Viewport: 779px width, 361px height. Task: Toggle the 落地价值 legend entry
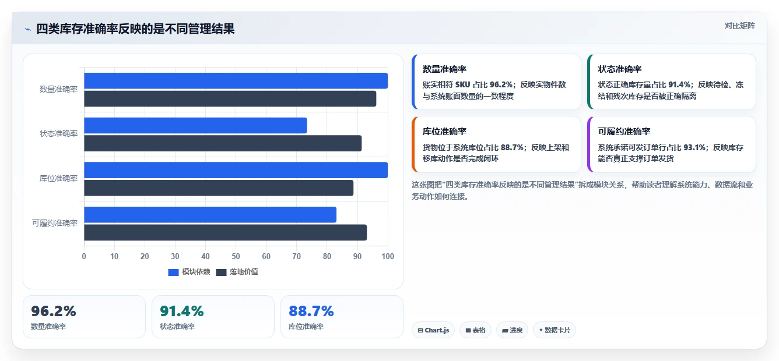click(x=237, y=272)
